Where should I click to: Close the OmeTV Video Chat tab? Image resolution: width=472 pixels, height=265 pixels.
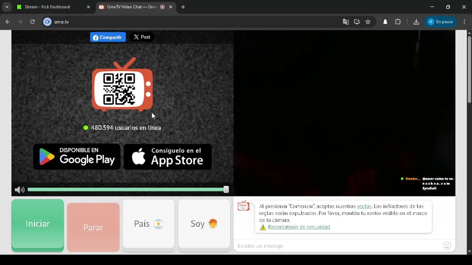click(170, 7)
